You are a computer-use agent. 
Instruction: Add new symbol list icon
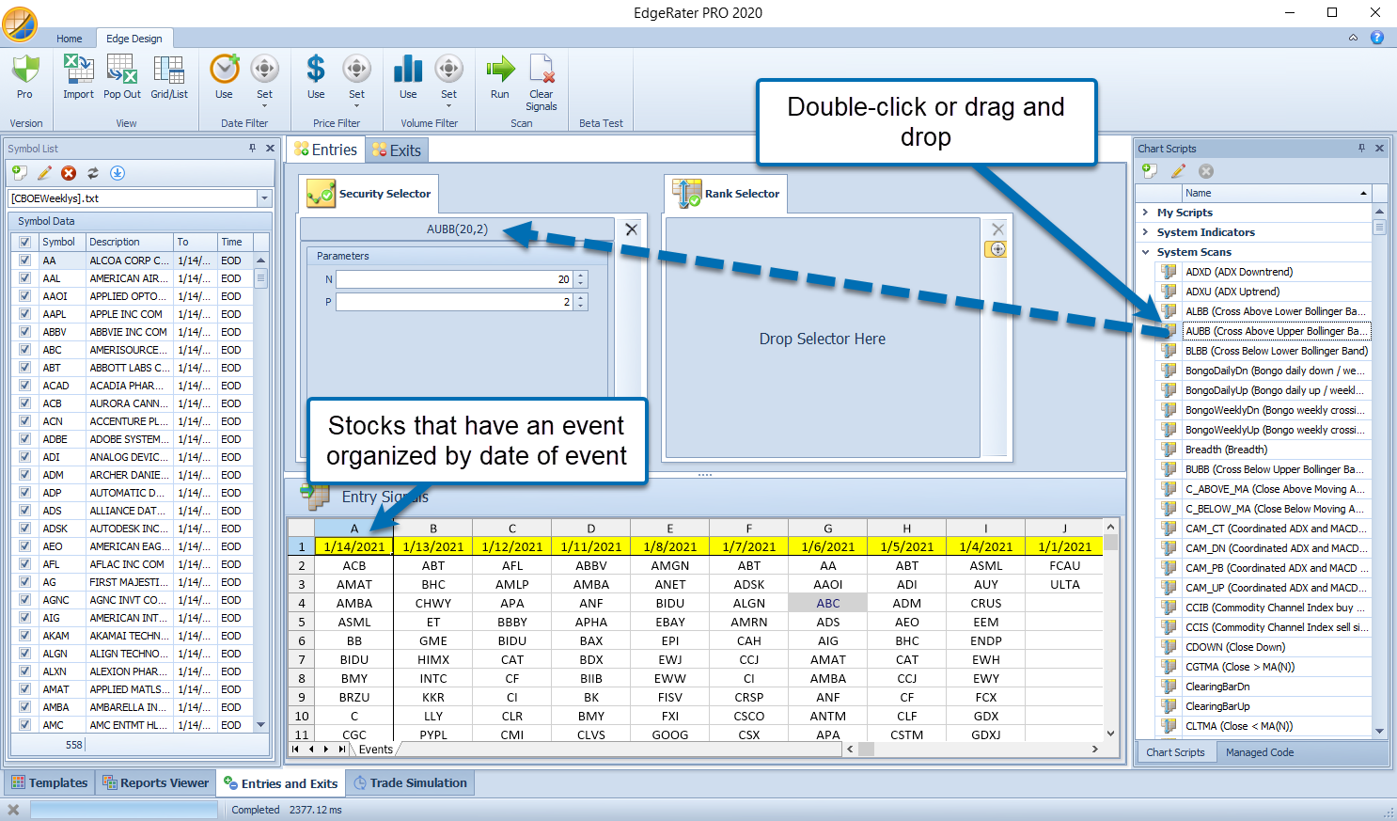pyautogui.click(x=20, y=173)
